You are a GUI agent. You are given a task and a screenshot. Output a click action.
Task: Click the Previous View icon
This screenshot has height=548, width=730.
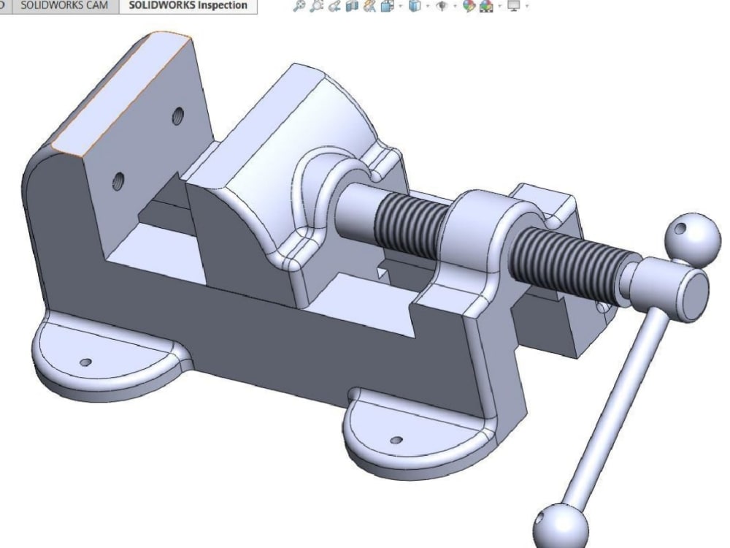point(333,7)
